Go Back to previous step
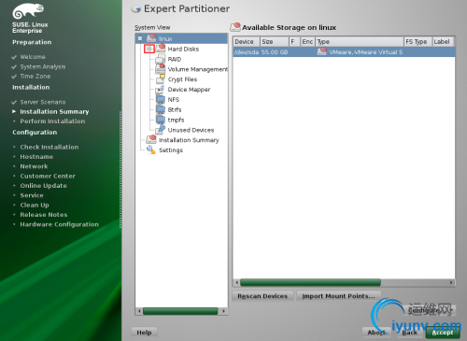467x341 pixels. (x=409, y=333)
